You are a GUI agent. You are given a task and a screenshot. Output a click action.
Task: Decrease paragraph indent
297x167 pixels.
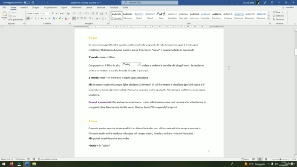pos(93,13)
